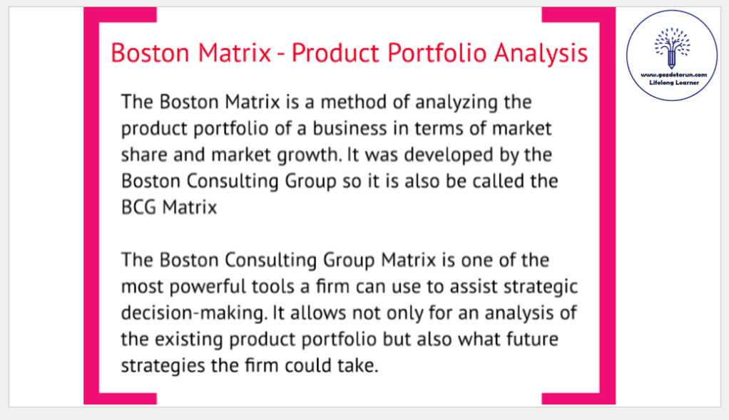Viewport: 729px width, 420px height.
Task: Click the pink right bracket shape
Action: coord(607,206)
